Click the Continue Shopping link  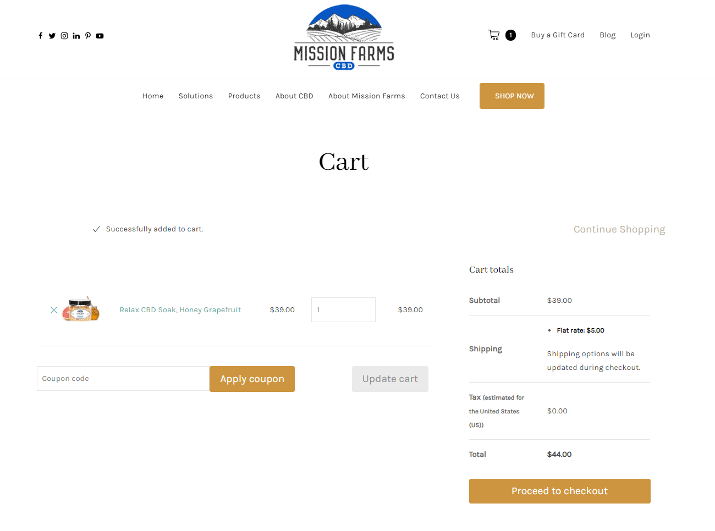tap(619, 229)
